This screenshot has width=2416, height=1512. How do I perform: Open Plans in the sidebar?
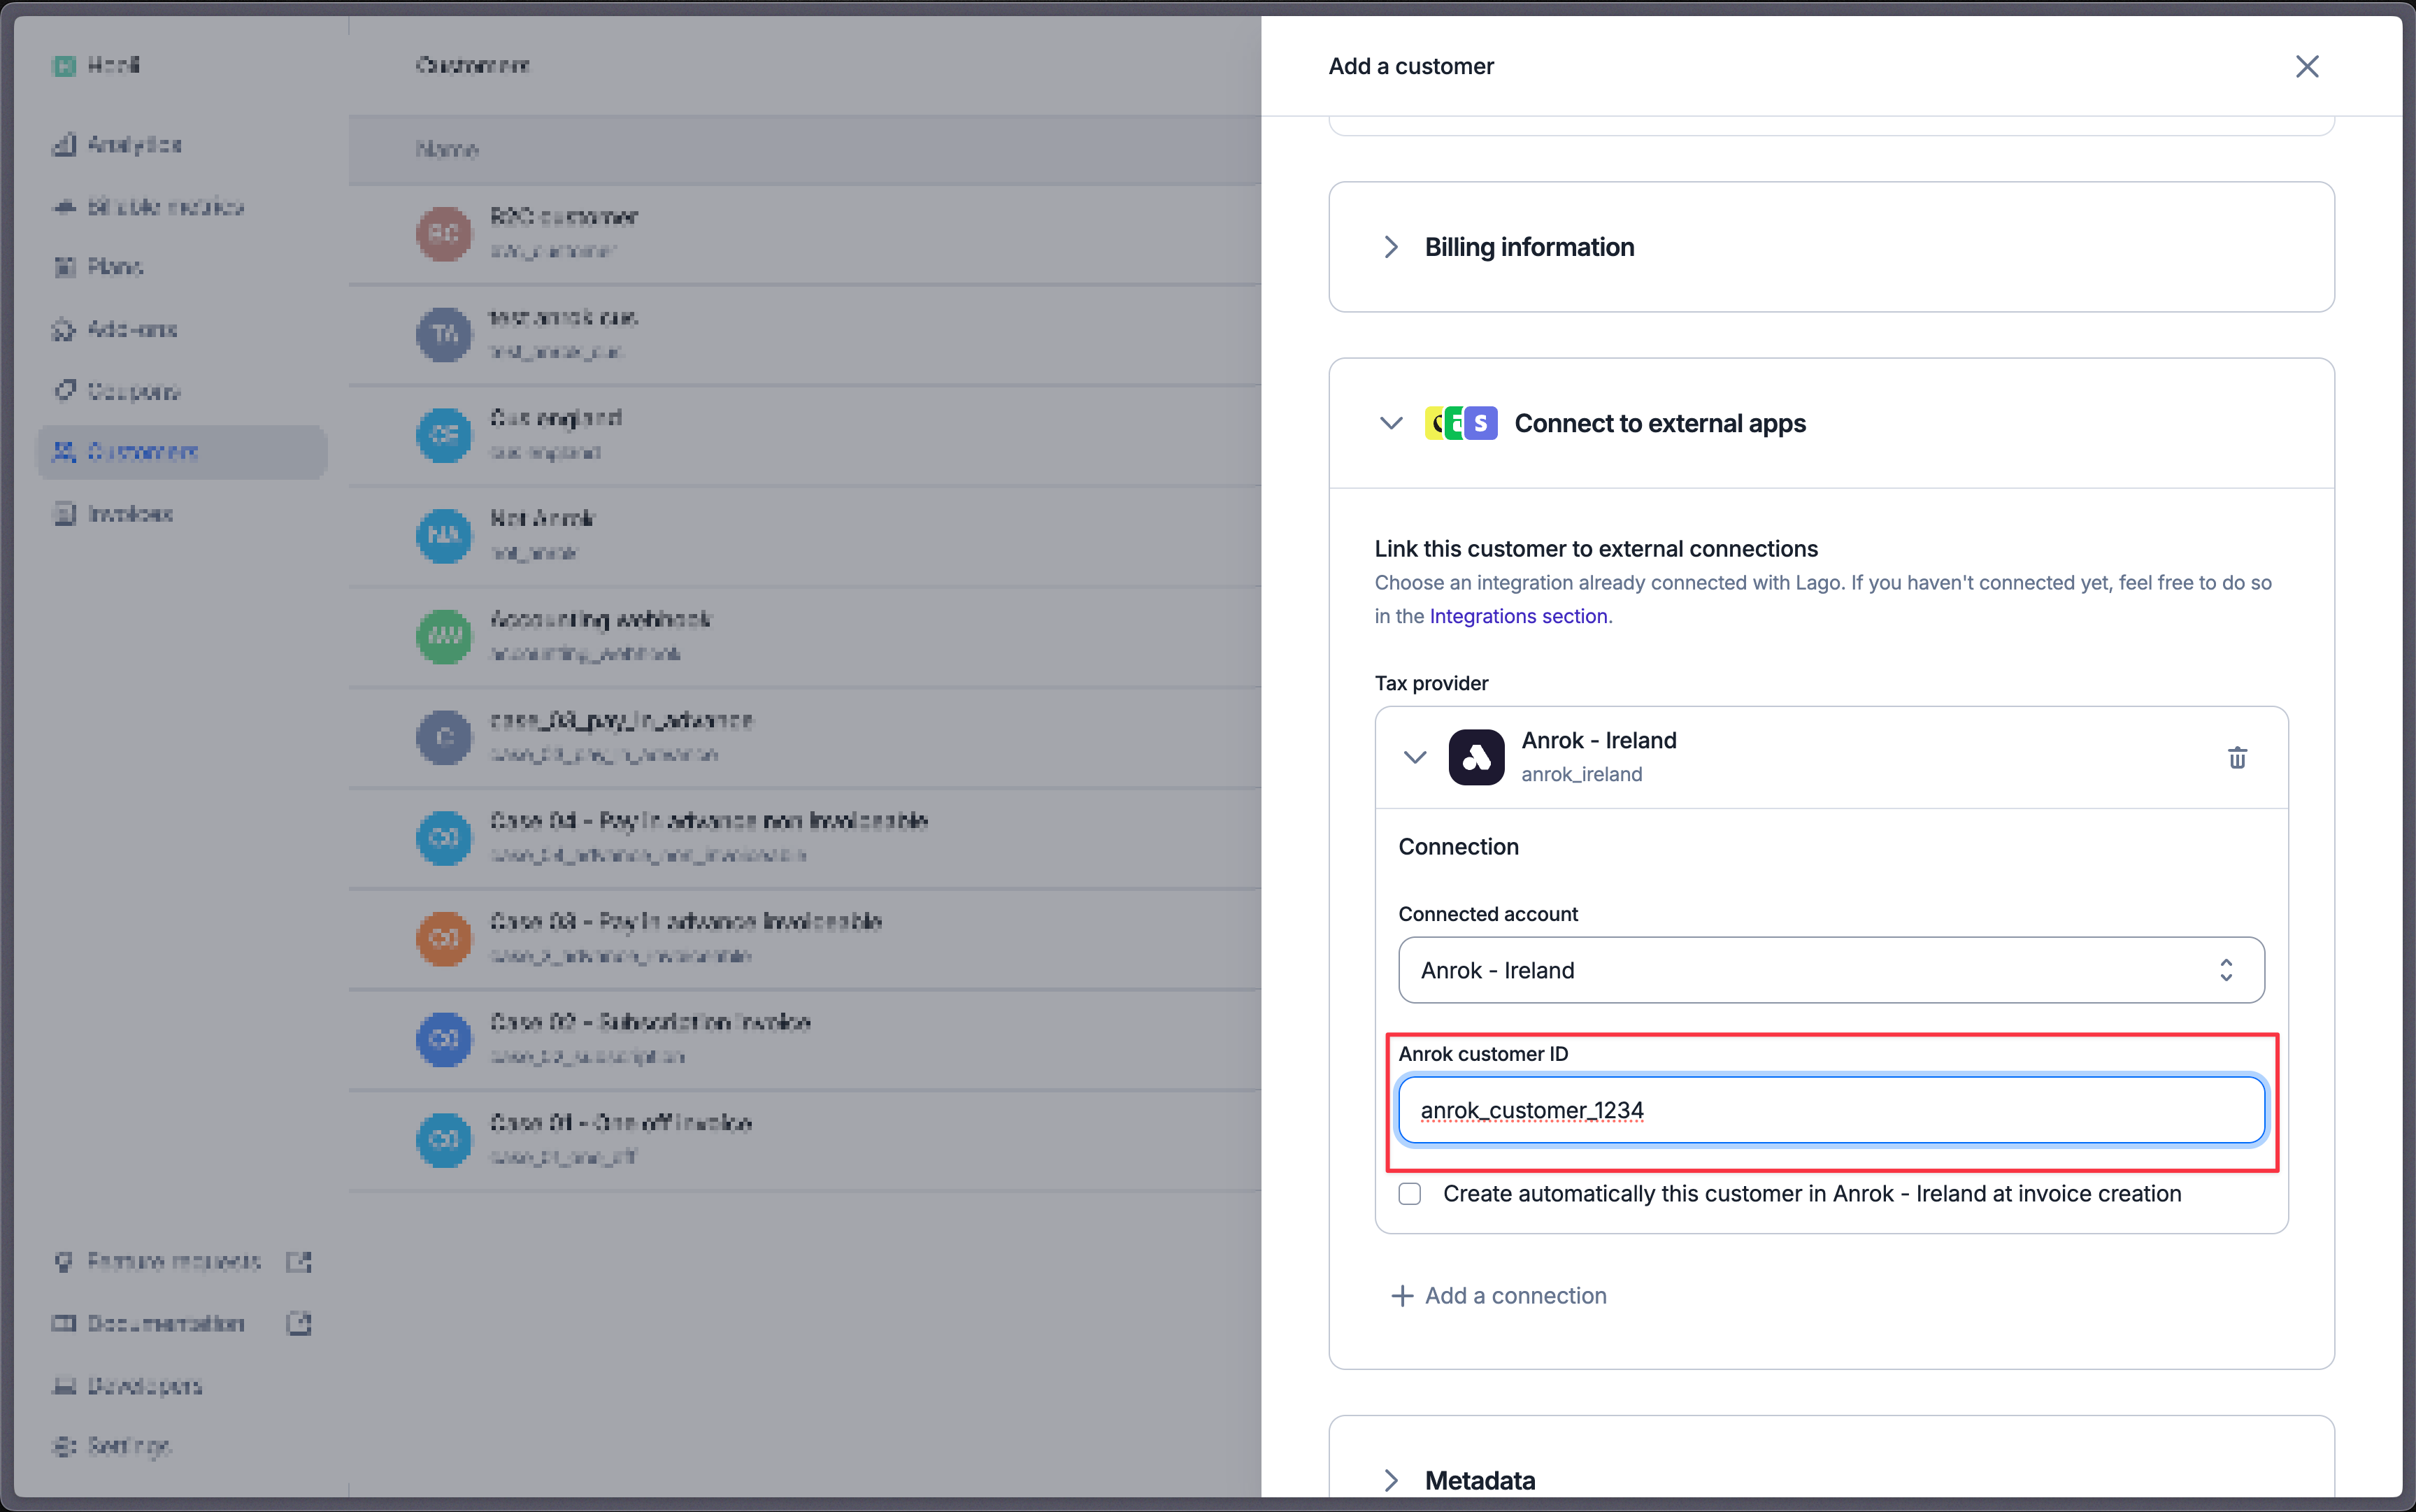click(182, 267)
